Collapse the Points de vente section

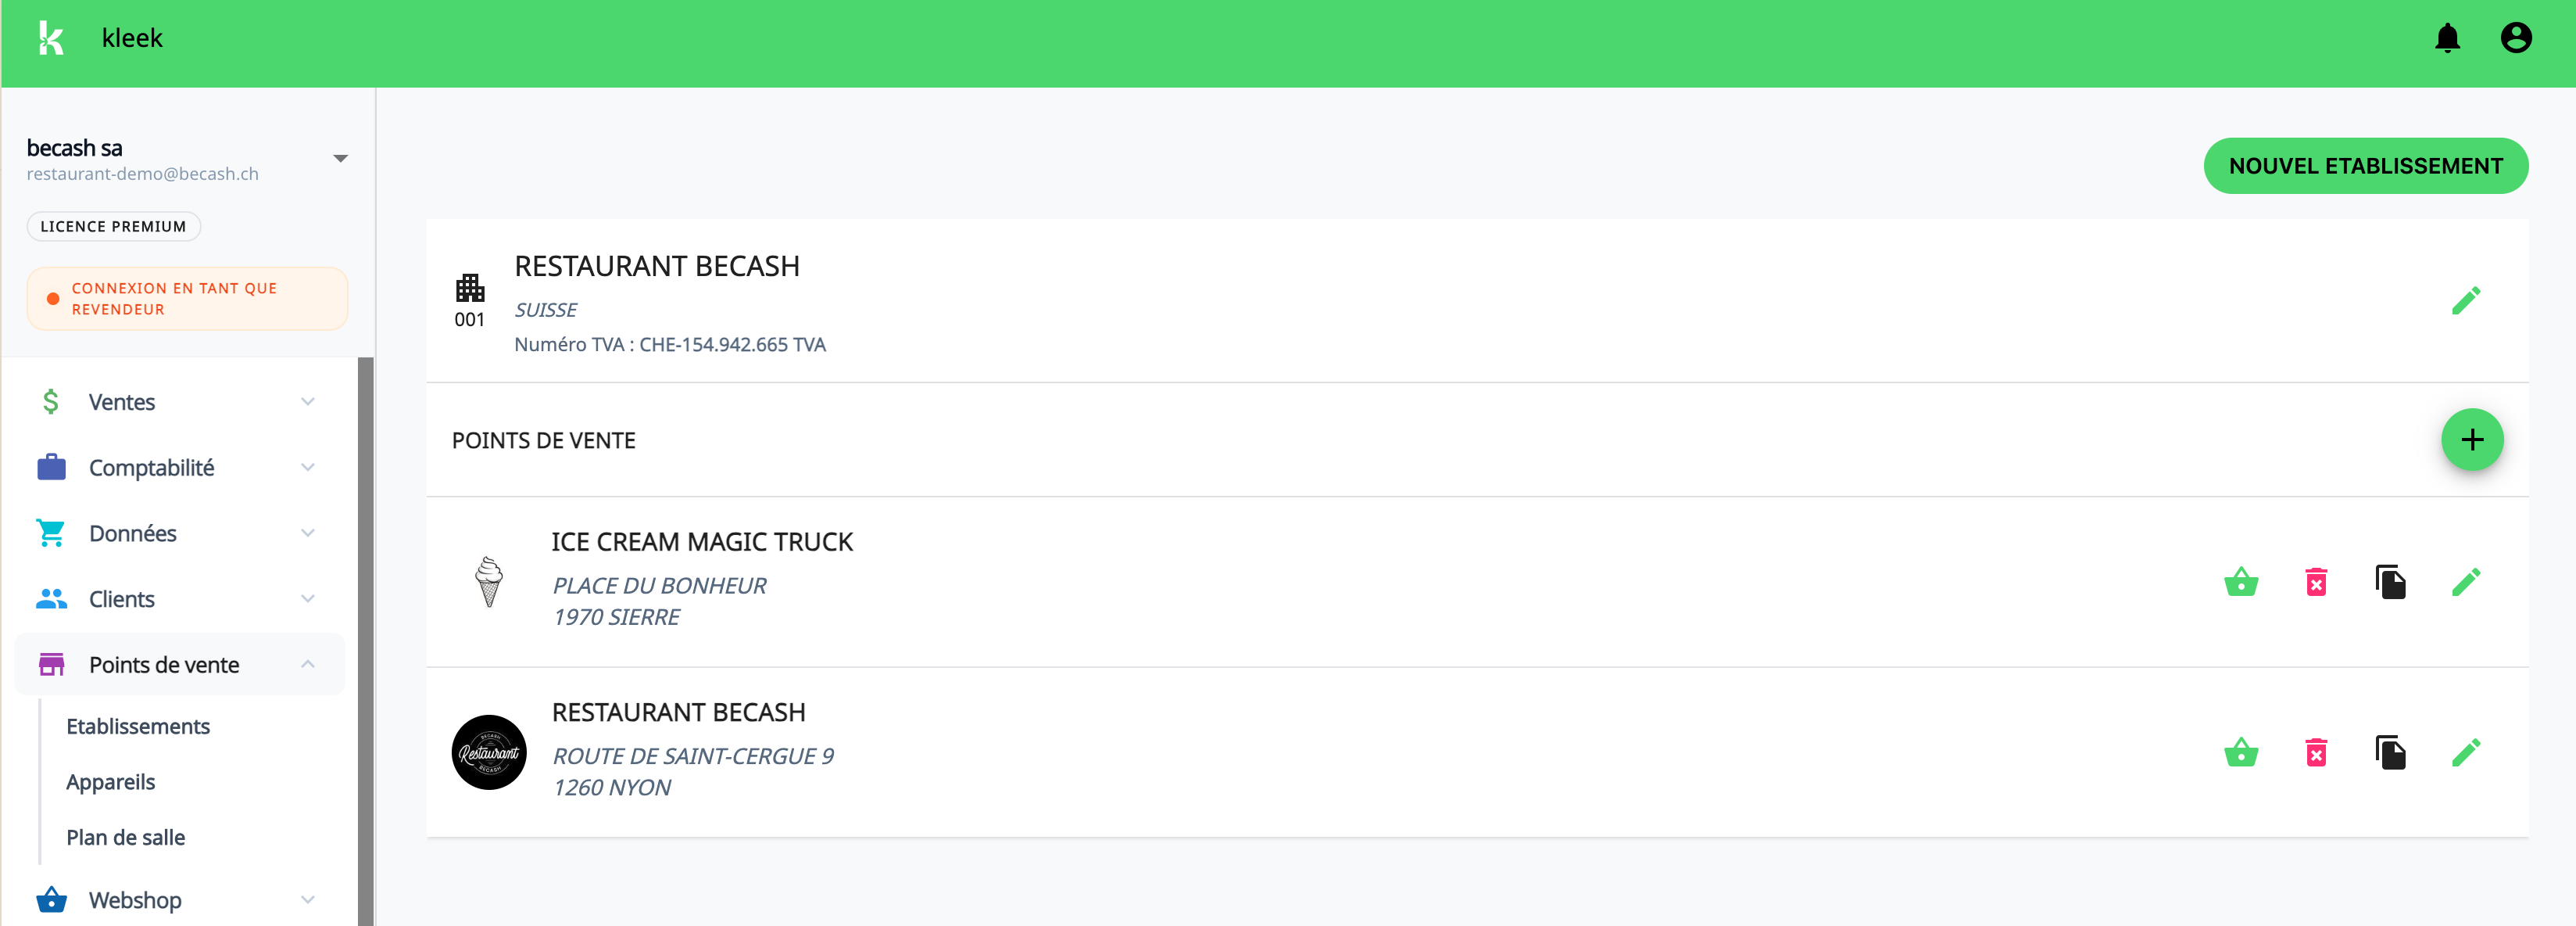click(307, 665)
